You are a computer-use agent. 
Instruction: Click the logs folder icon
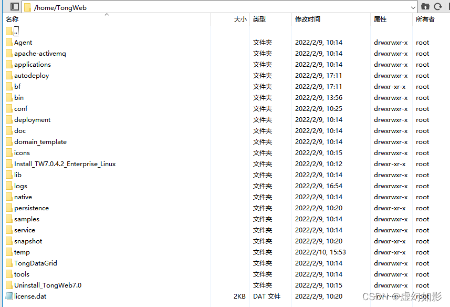(9, 186)
